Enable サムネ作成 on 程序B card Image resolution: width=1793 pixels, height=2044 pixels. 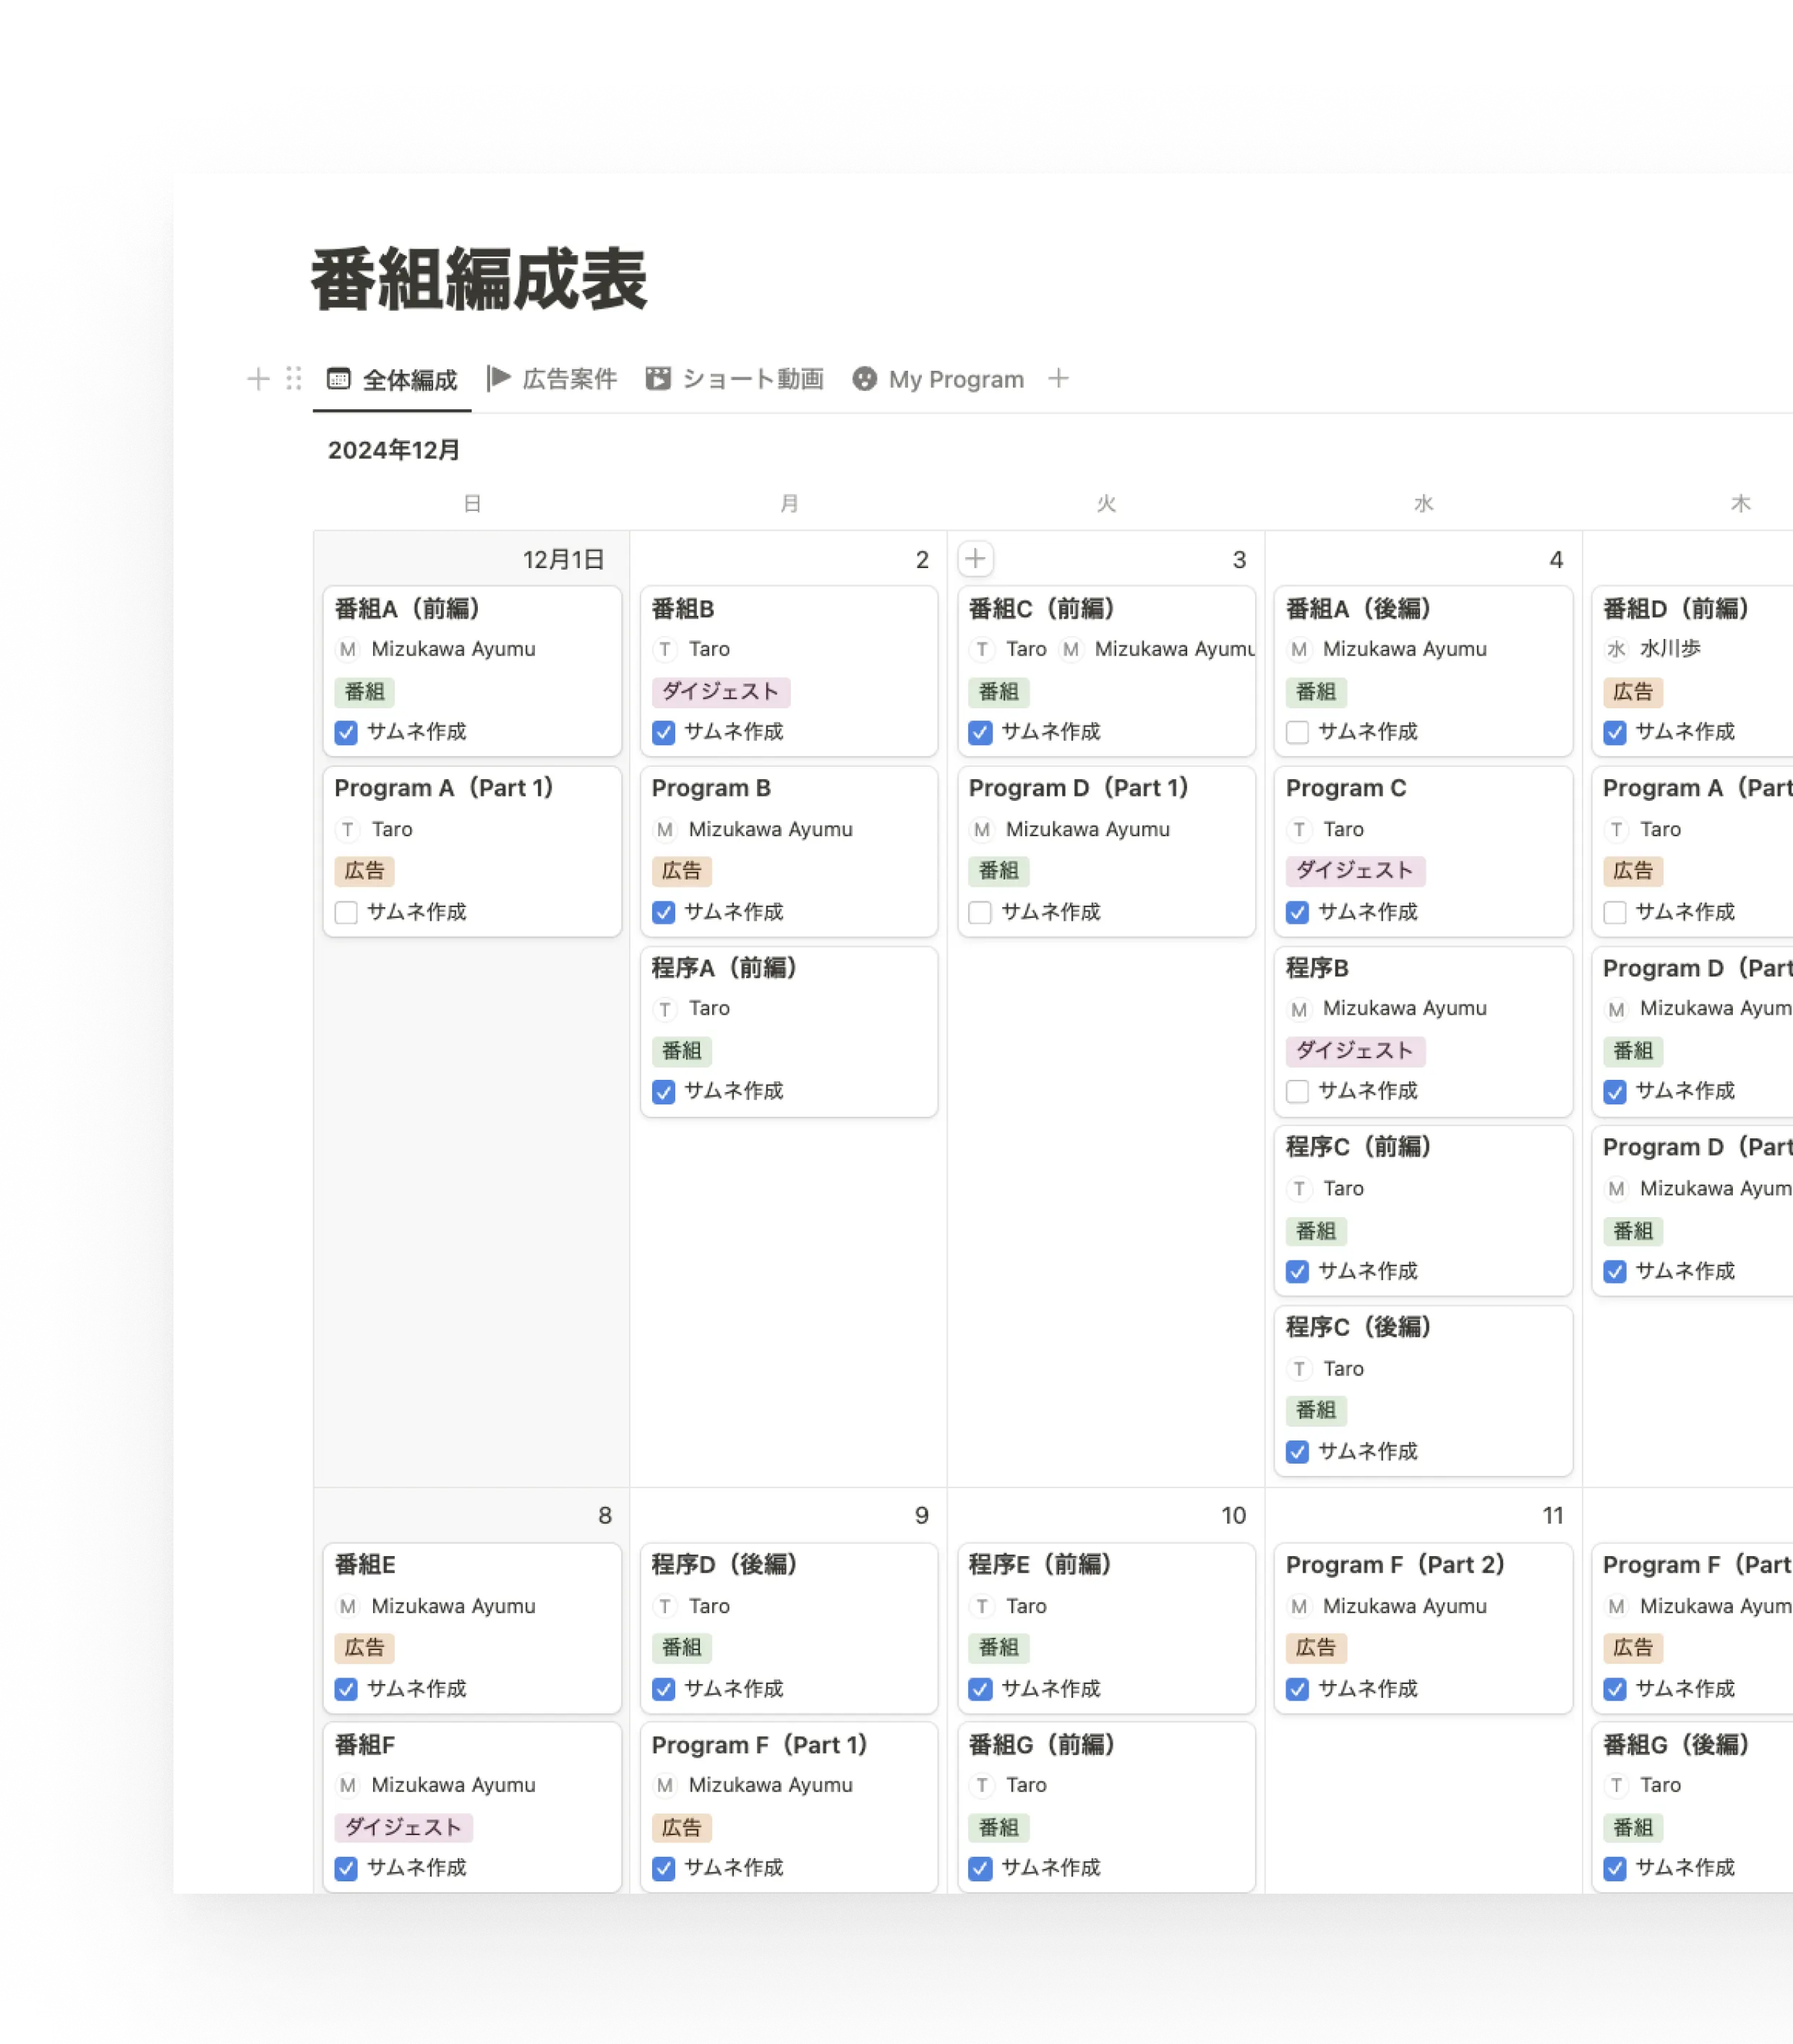1298,1092
